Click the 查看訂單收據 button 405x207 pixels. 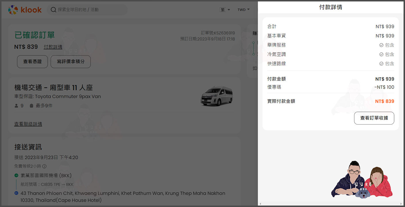[x=374, y=118]
